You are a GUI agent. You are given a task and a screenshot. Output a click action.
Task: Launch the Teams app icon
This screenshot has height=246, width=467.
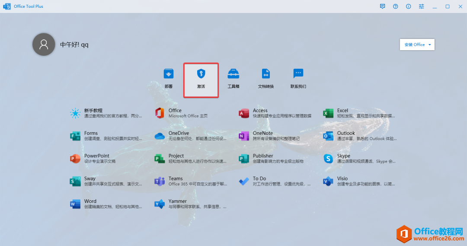tap(160, 182)
